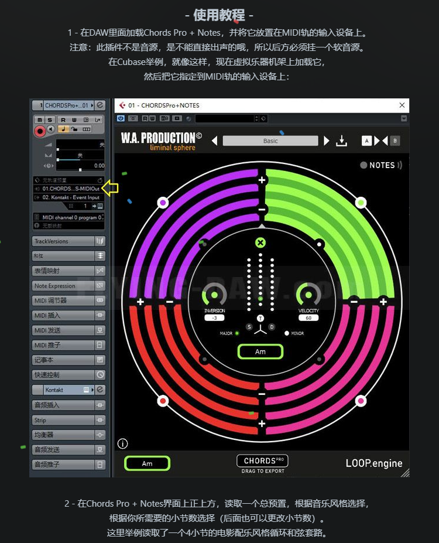Click the Inversion value field showing -3

click(x=214, y=318)
